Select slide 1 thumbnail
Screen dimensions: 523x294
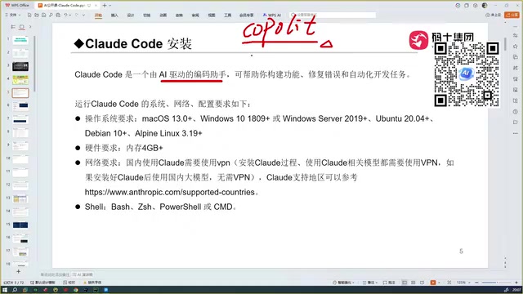click(x=20, y=40)
